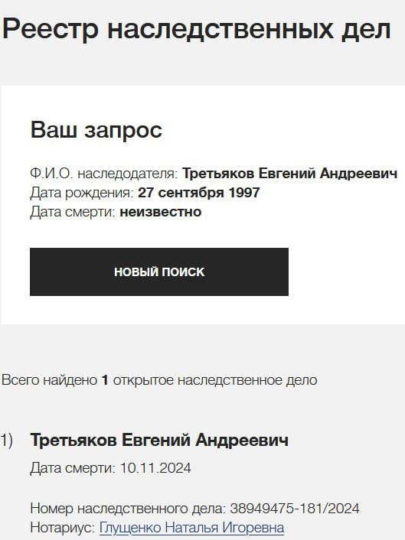Click the Ваш запрос section heading
405x540 pixels.
click(x=96, y=130)
